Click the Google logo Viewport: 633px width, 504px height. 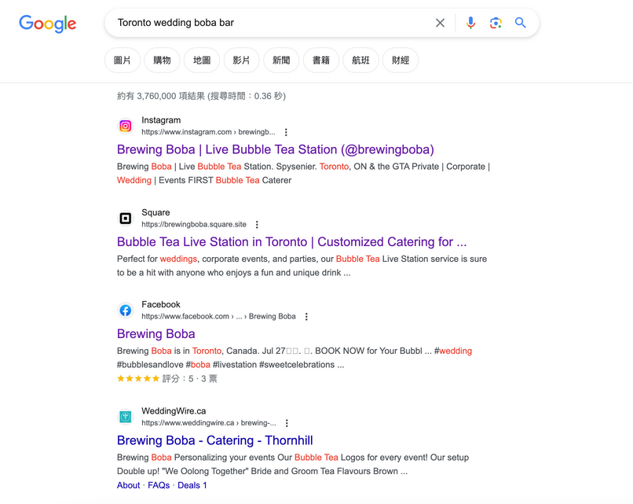(48, 24)
